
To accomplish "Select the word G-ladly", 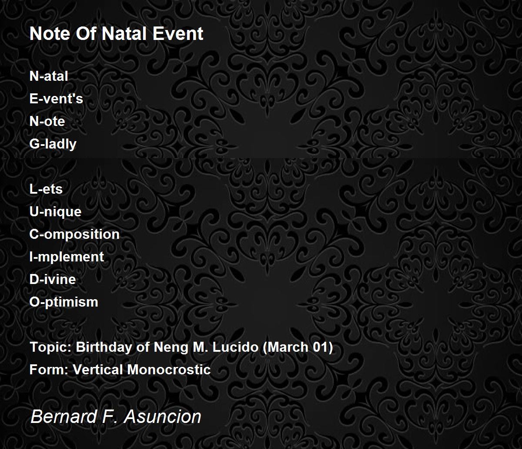I will click(53, 144).
